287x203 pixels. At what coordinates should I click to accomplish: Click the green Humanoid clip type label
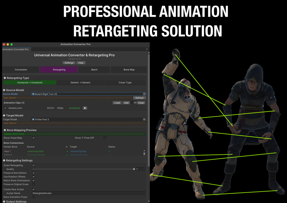(x=74, y=108)
